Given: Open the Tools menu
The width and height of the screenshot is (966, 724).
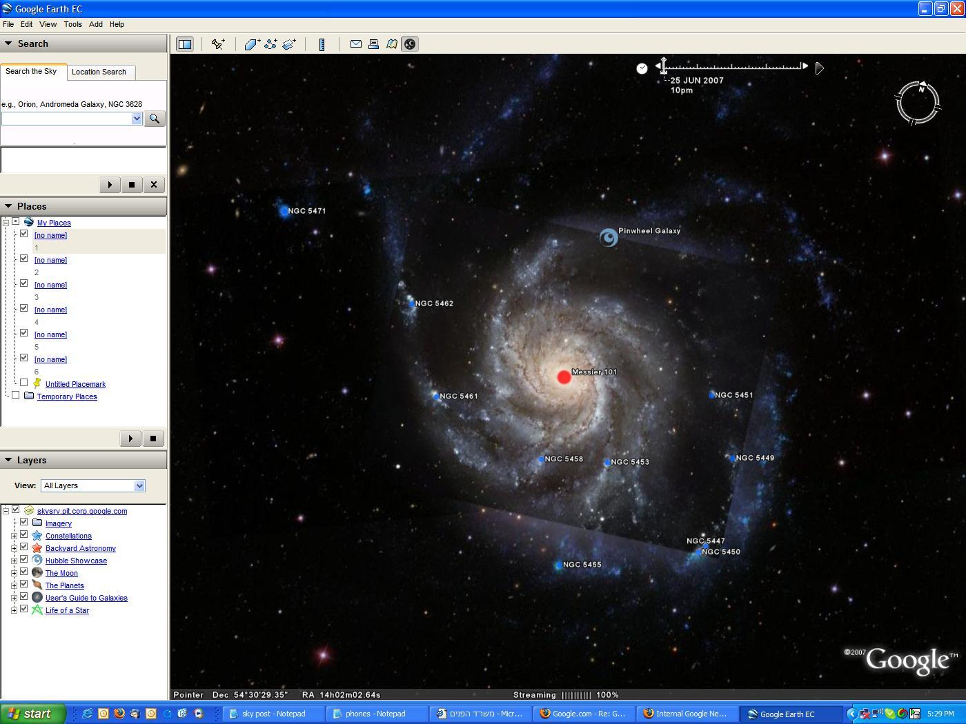Looking at the screenshot, I should click(x=73, y=24).
